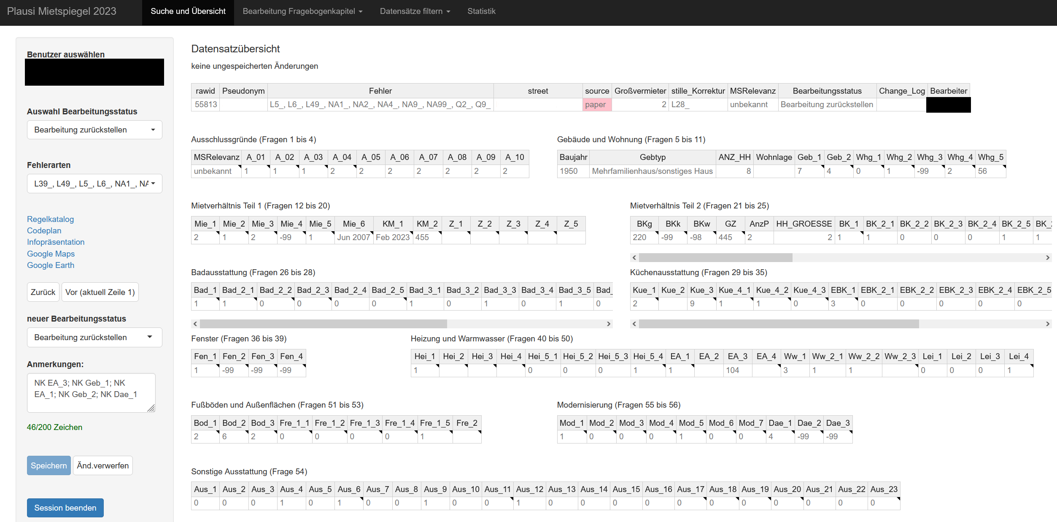Open the Fehlerarten multi-select dropdown

(x=94, y=184)
